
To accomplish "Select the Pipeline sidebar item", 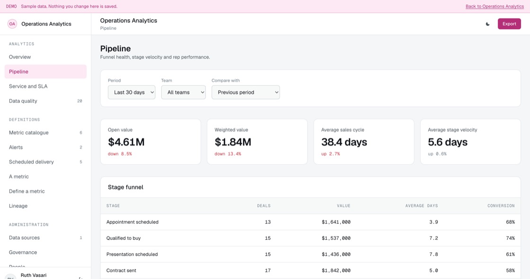I will 45,72.
